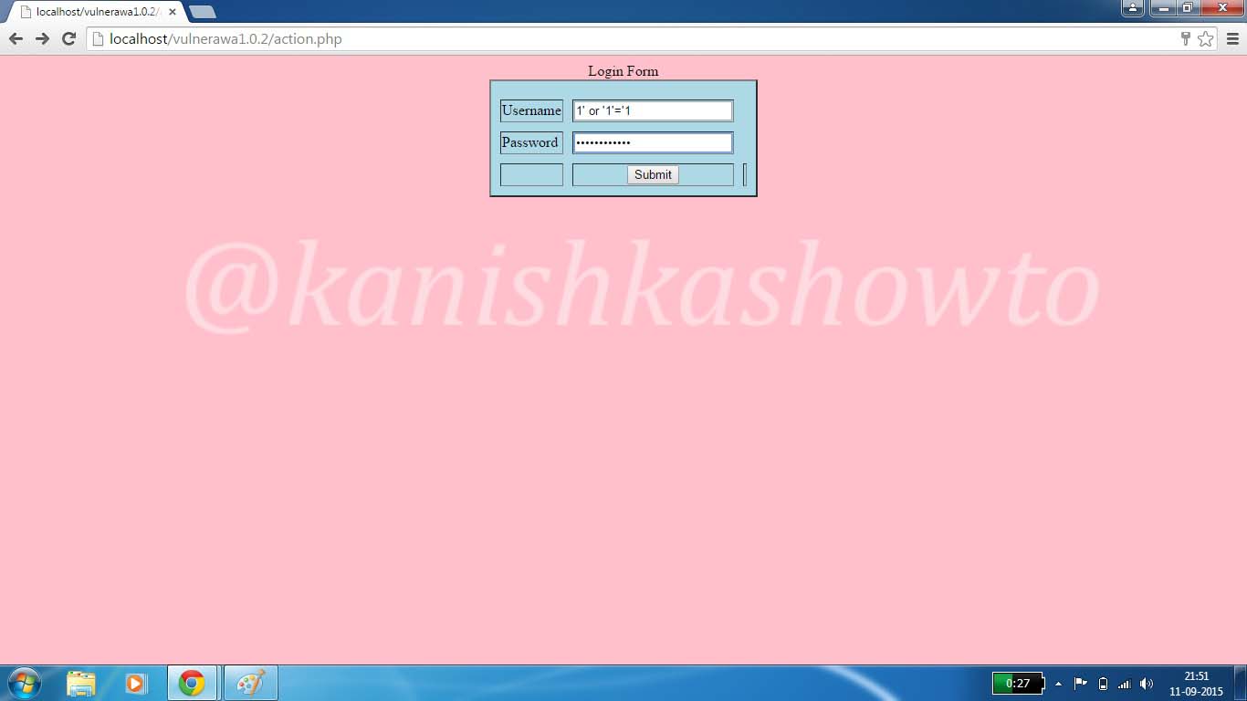The height and width of the screenshot is (701, 1247).
Task: Open the volume control in the tray
Action: click(x=1147, y=683)
